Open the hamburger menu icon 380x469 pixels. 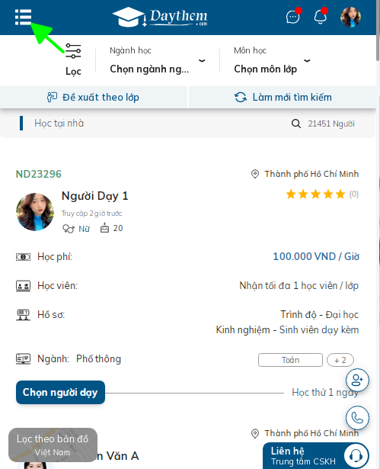[x=23, y=17]
